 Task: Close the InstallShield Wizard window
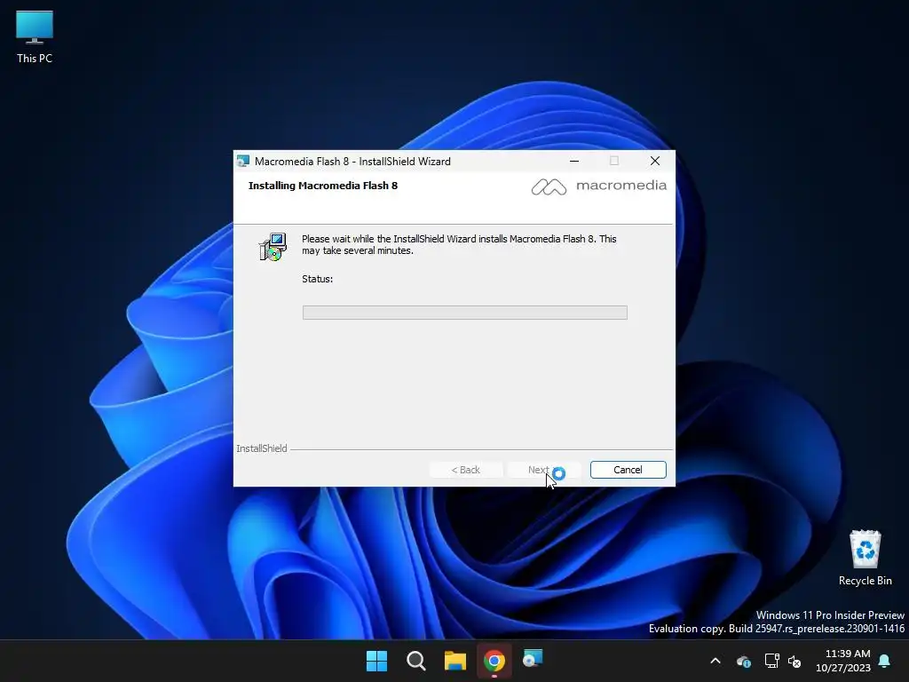pos(655,162)
